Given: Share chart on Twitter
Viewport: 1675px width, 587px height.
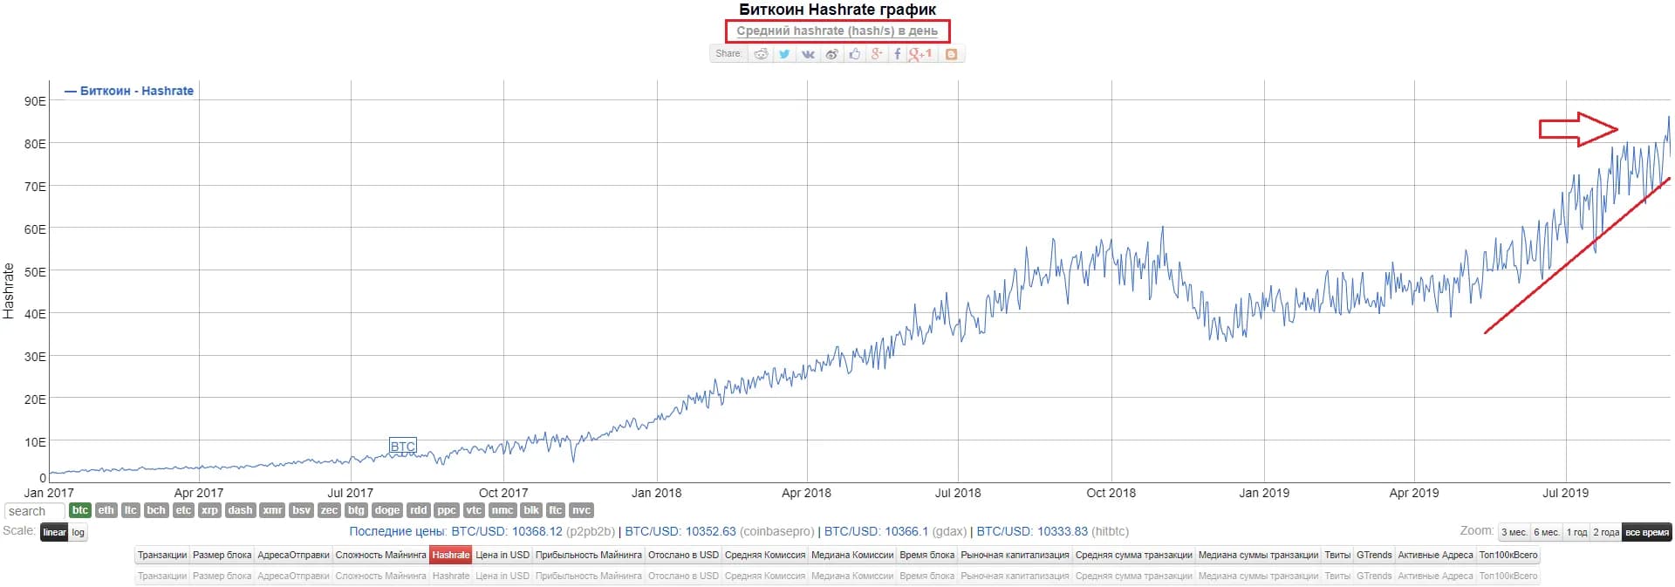Looking at the screenshot, I should (x=784, y=54).
